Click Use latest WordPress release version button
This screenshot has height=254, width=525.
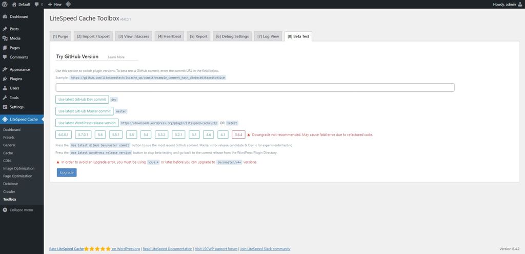coord(87,123)
